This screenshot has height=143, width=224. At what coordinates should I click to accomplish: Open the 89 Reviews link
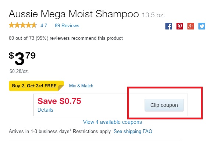[67, 26]
